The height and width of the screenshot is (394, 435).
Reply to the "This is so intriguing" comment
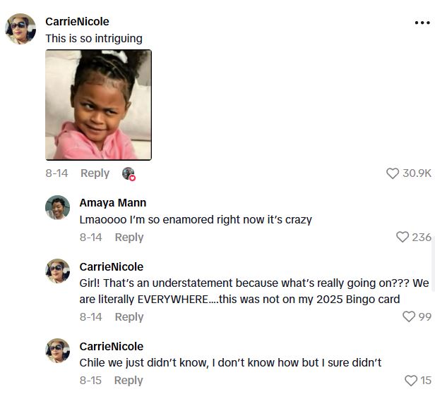(x=95, y=173)
